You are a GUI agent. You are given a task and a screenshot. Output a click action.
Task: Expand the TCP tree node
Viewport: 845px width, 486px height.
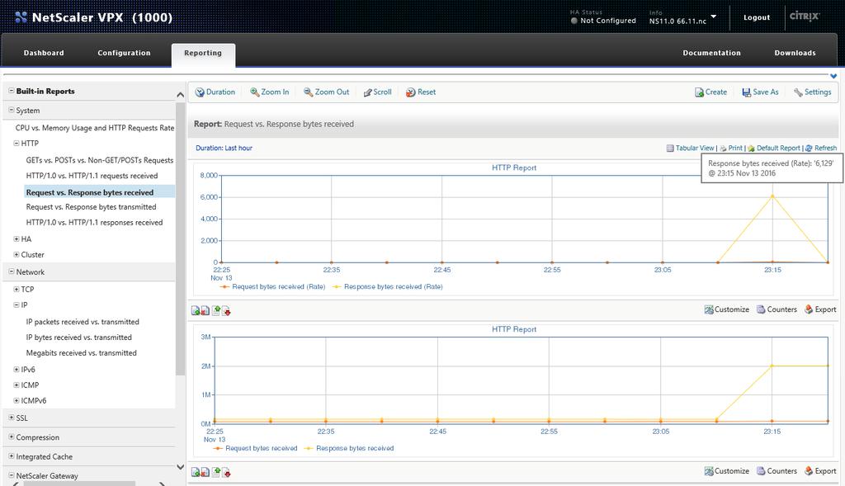tap(17, 290)
